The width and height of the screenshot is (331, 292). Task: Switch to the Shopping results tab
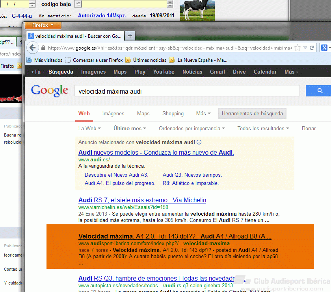pyautogui.click(x=173, y=113)
